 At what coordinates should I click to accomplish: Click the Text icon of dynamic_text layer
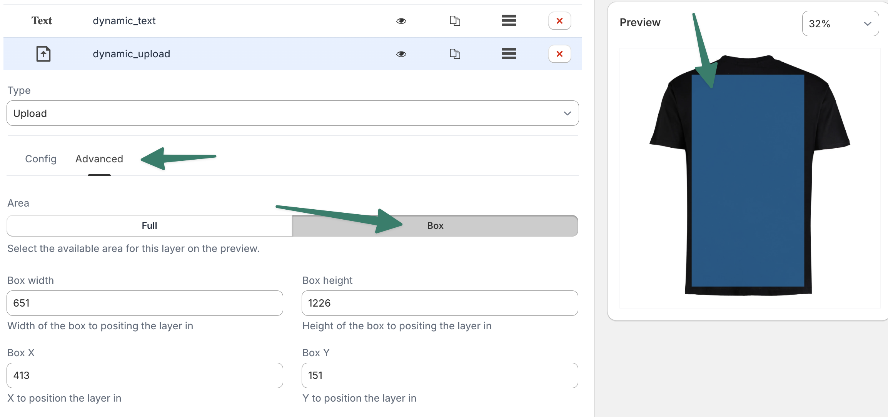(x=42, y=21)
